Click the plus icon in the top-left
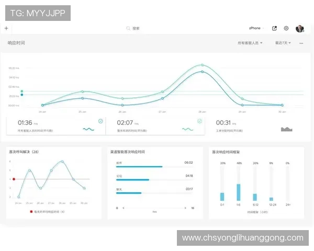Viewport: 314px width, 251px height. [x=6, y=28]
